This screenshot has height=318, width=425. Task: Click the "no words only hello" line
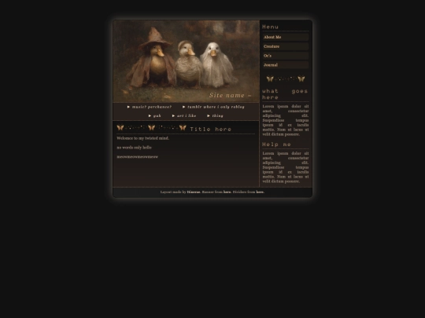pos(134,148)
